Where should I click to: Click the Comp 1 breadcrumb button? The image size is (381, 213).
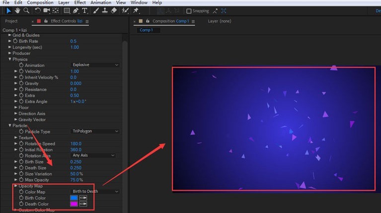[146, 30]
